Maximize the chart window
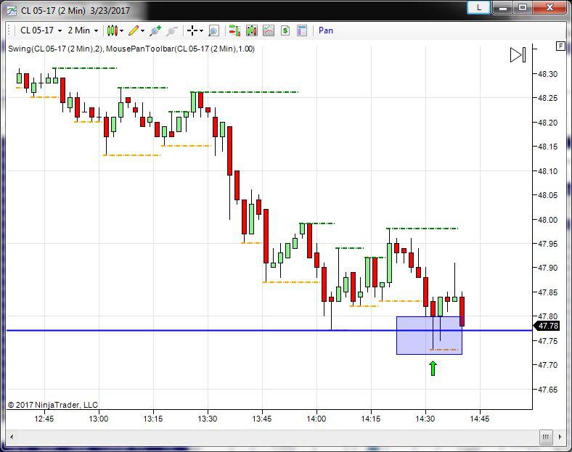The height and width of the screenshot is (452, 572). click(x=523, y=7)
